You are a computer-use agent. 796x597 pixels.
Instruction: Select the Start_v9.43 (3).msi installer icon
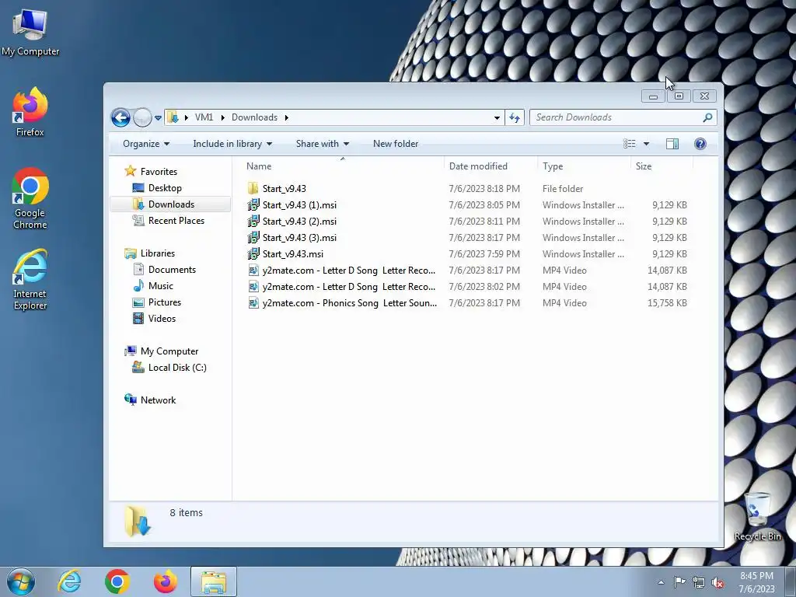pos(253,237)
